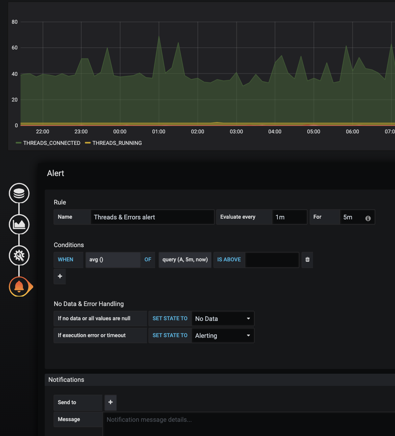Click the 06:00 time axis label
This screenshot has width=395, height=436.
click(x=352, y=132)
